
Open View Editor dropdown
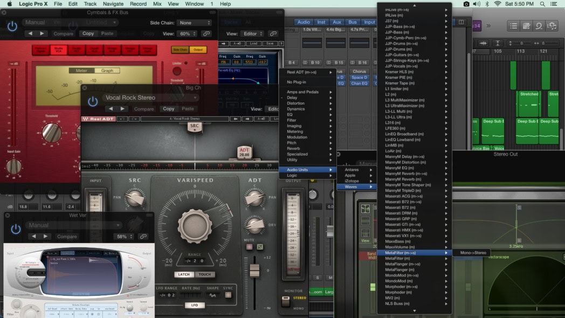point(252,33)
